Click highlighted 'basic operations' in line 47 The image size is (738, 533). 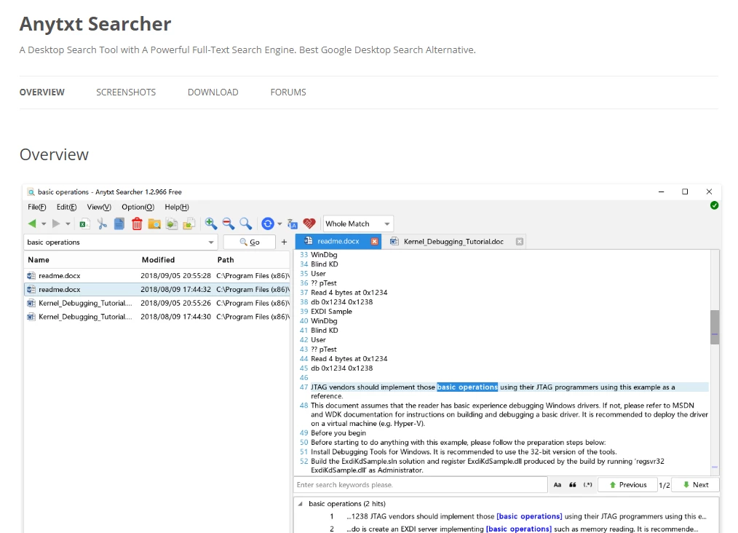pos(467,387)
